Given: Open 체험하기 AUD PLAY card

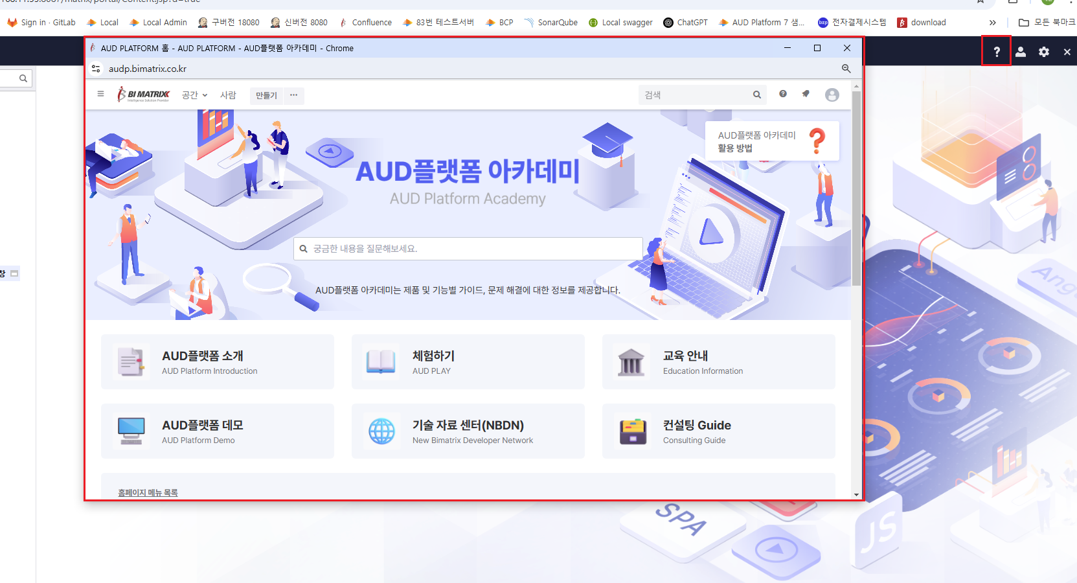Looking at the screenshot, I should (468, 362).
